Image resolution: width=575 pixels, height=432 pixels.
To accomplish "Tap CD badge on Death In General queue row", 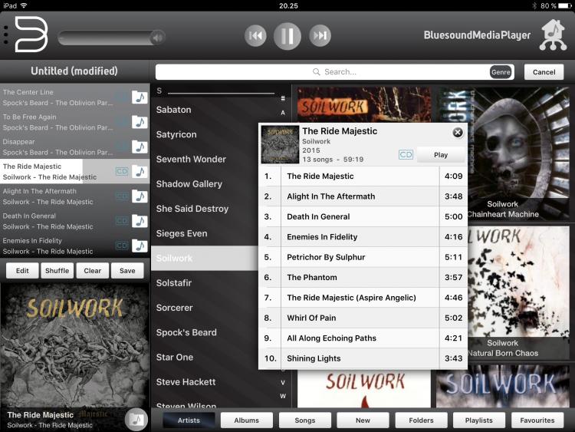I will pyautogui.click(x=122, y=221).
